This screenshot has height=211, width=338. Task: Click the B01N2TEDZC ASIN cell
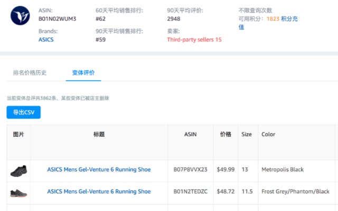coord(190,191)
